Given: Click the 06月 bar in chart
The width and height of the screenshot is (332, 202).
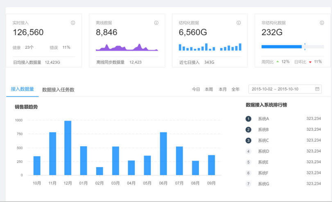Looking at the screenshot, I should click(x=163, y=154).
